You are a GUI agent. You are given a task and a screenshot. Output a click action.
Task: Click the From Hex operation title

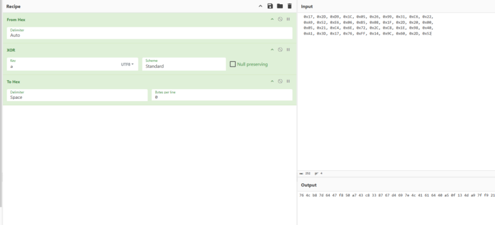[16, 20]
